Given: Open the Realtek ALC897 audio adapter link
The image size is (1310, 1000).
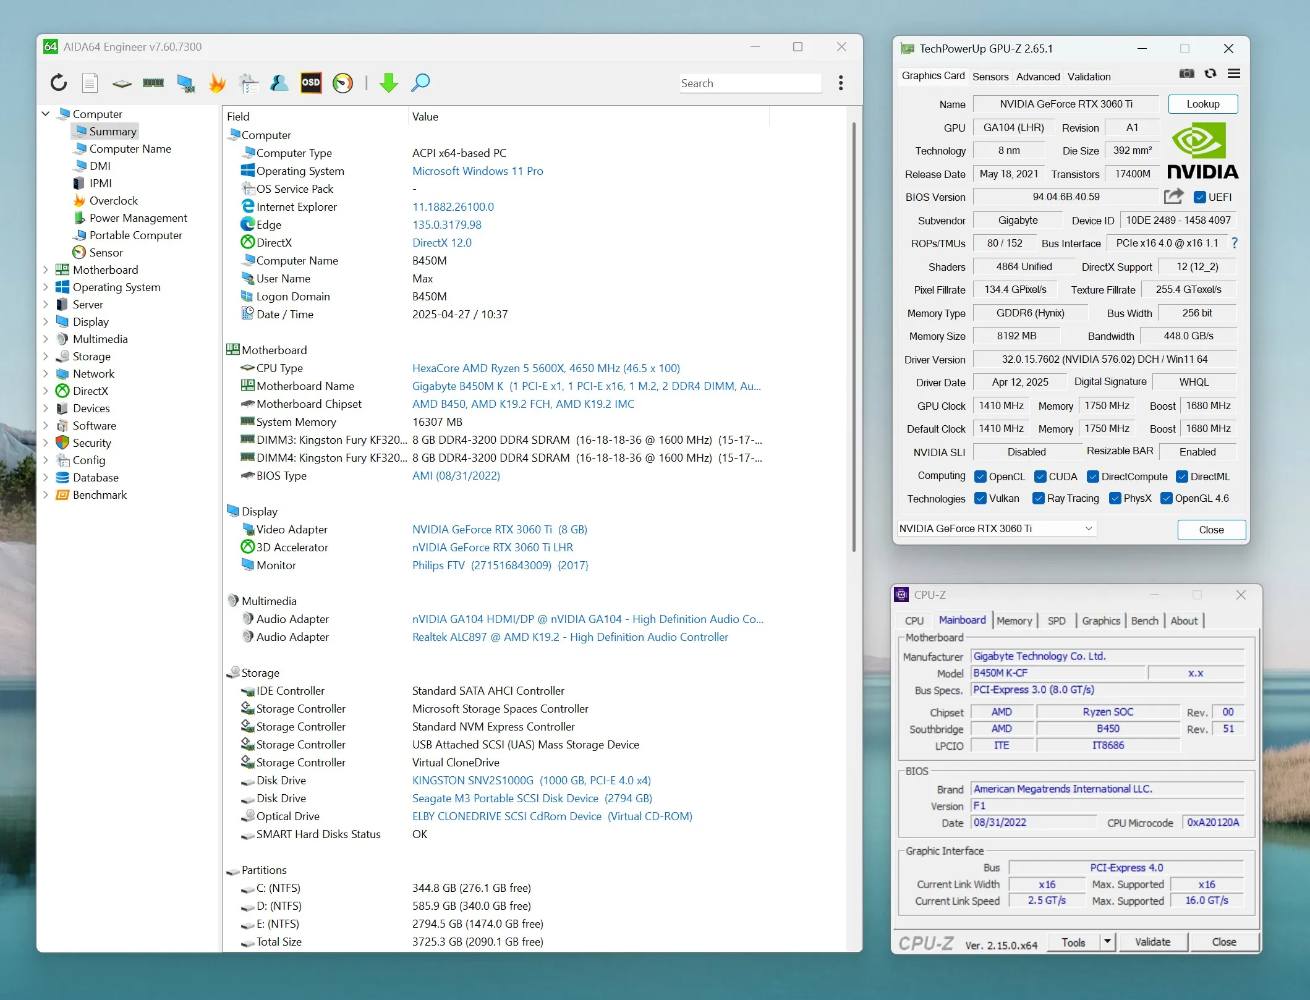Looking at the screenshot, I should [x=570, y=637].
